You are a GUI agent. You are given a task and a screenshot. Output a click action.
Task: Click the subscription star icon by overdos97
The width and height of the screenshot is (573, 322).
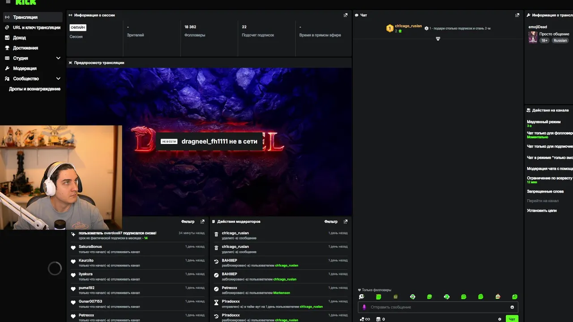[73, 234]
